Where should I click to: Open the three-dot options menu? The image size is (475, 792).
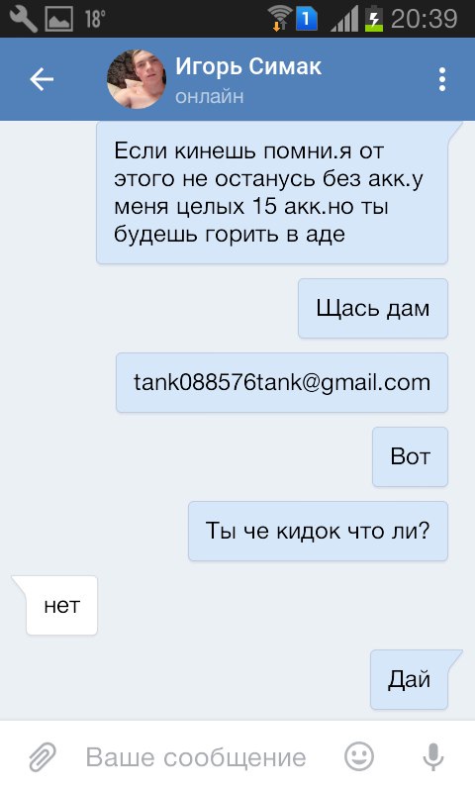(x=442, y=79)
